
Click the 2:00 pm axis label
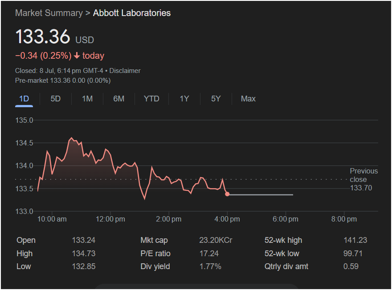[x=169, y=219]
